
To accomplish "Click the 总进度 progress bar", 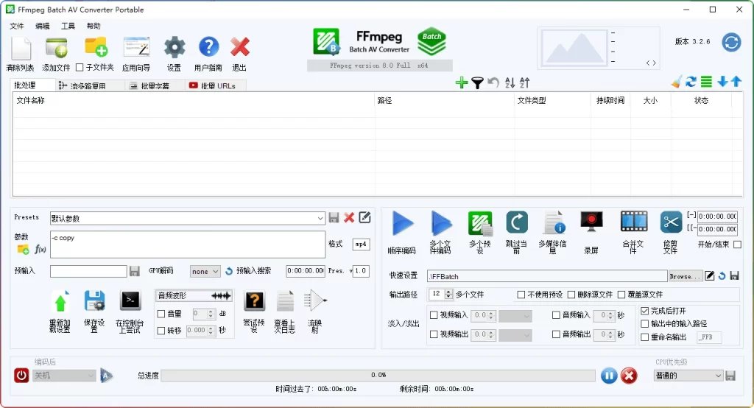I will [378, 376].
